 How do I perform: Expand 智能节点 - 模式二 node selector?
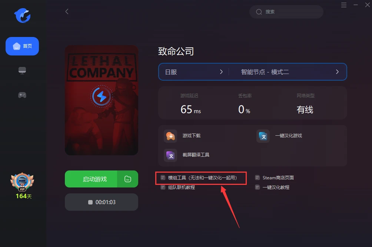point(288,72)
